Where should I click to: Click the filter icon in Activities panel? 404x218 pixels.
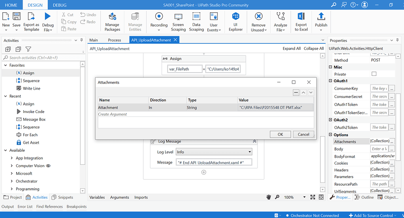28,49
